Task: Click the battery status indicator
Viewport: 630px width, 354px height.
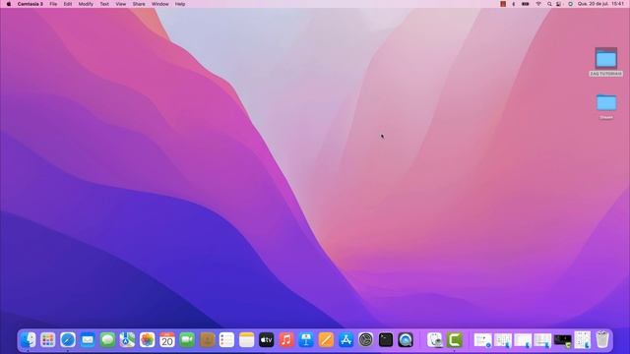Action: click(525, 4)
